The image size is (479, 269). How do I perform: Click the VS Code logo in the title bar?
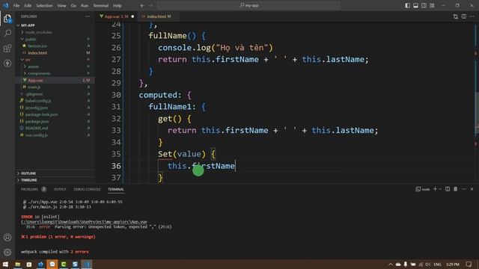click(6, 5)
